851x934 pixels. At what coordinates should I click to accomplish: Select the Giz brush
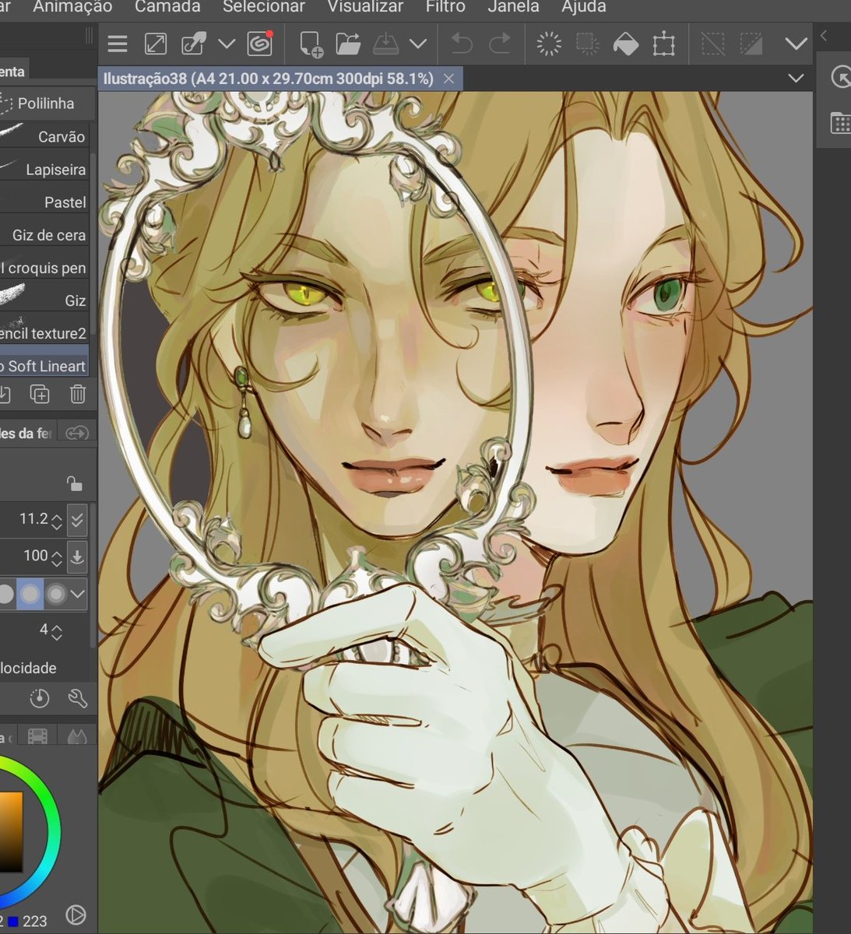pyautogui.click(x=44, y=300)
